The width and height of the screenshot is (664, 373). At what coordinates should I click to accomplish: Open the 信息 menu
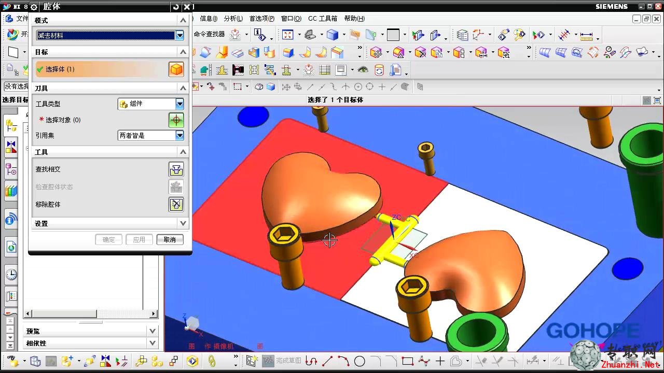[209, 18]
